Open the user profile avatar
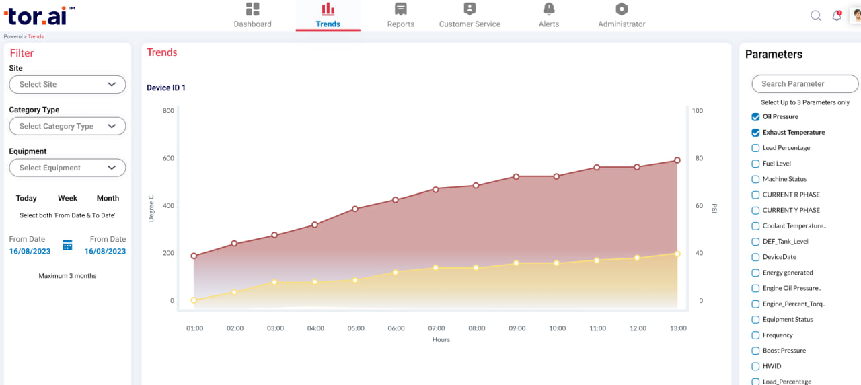Image resolution: width=861 pixels, height=385 pixels. (x=857, y=15)
